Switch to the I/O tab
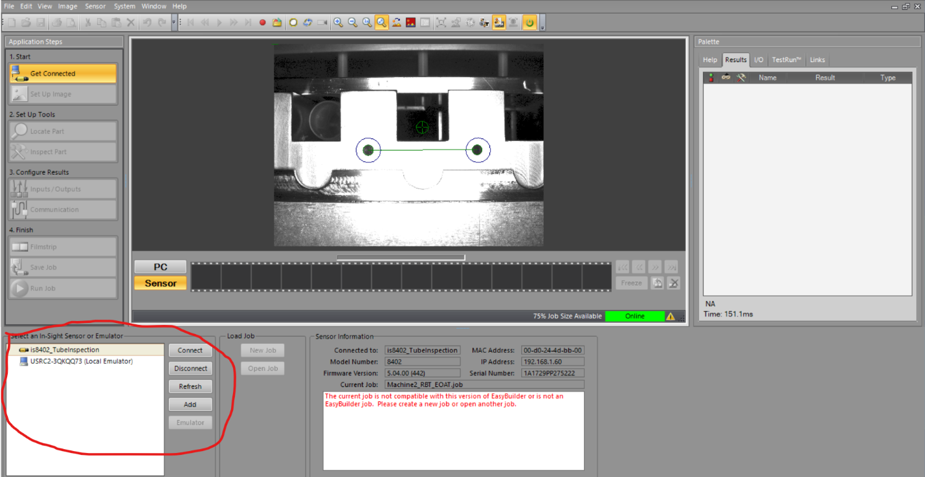This screenshot has height=477, width=925. click(759, 60)
